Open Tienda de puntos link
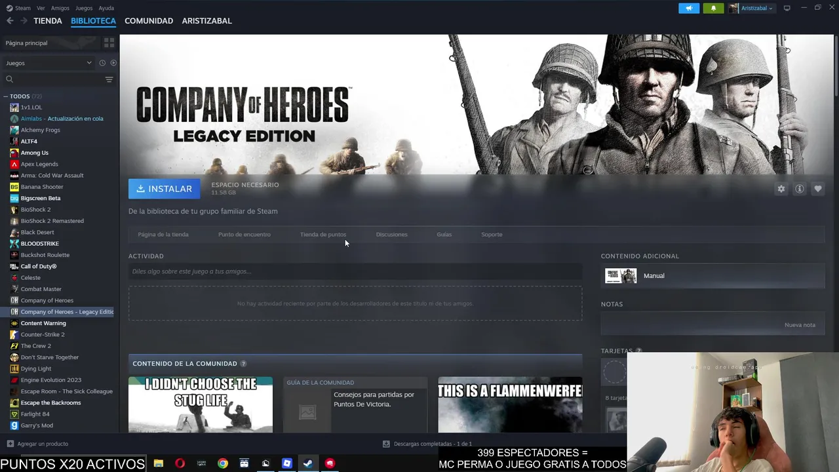The image size is (839, 472). pos(323,235)
